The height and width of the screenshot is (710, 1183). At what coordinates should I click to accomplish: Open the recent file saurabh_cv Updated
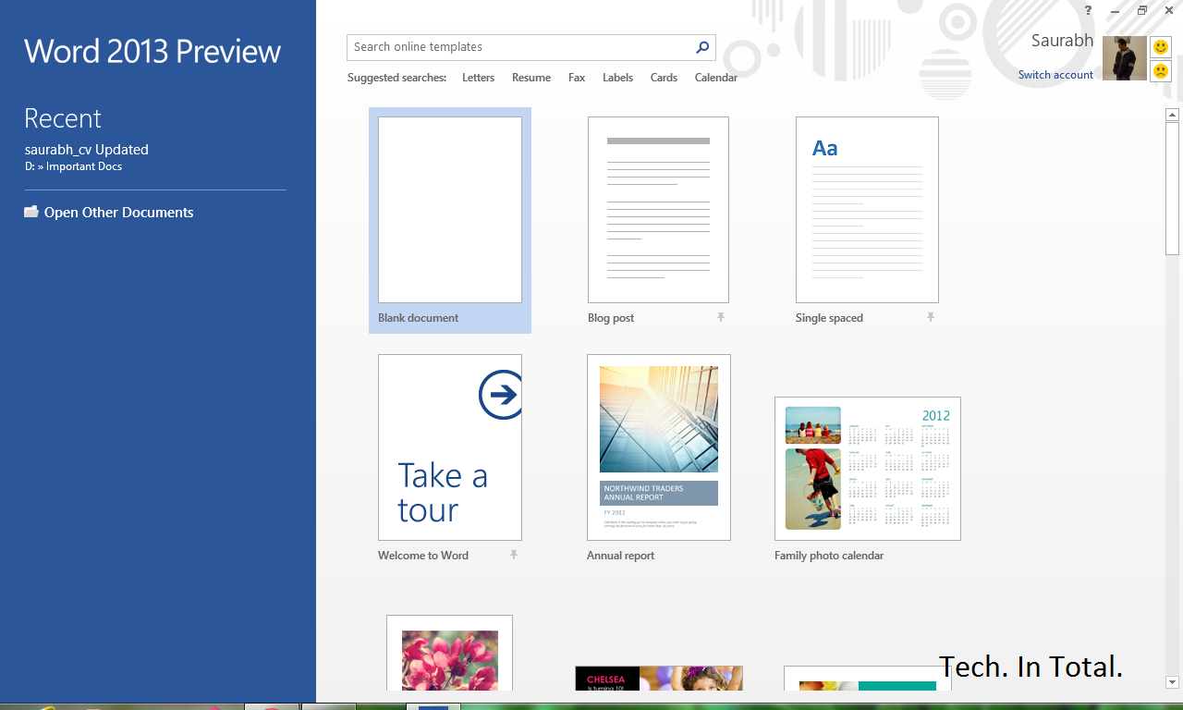tap(86, 149)
